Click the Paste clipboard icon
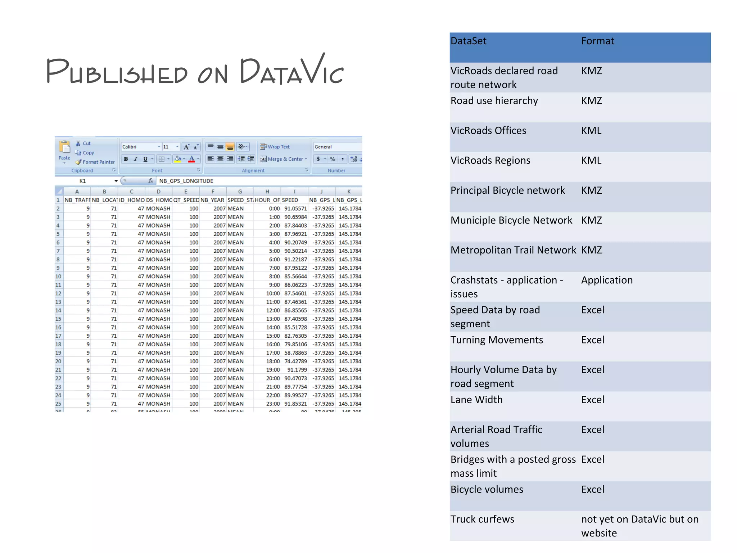 click(64, 147)
